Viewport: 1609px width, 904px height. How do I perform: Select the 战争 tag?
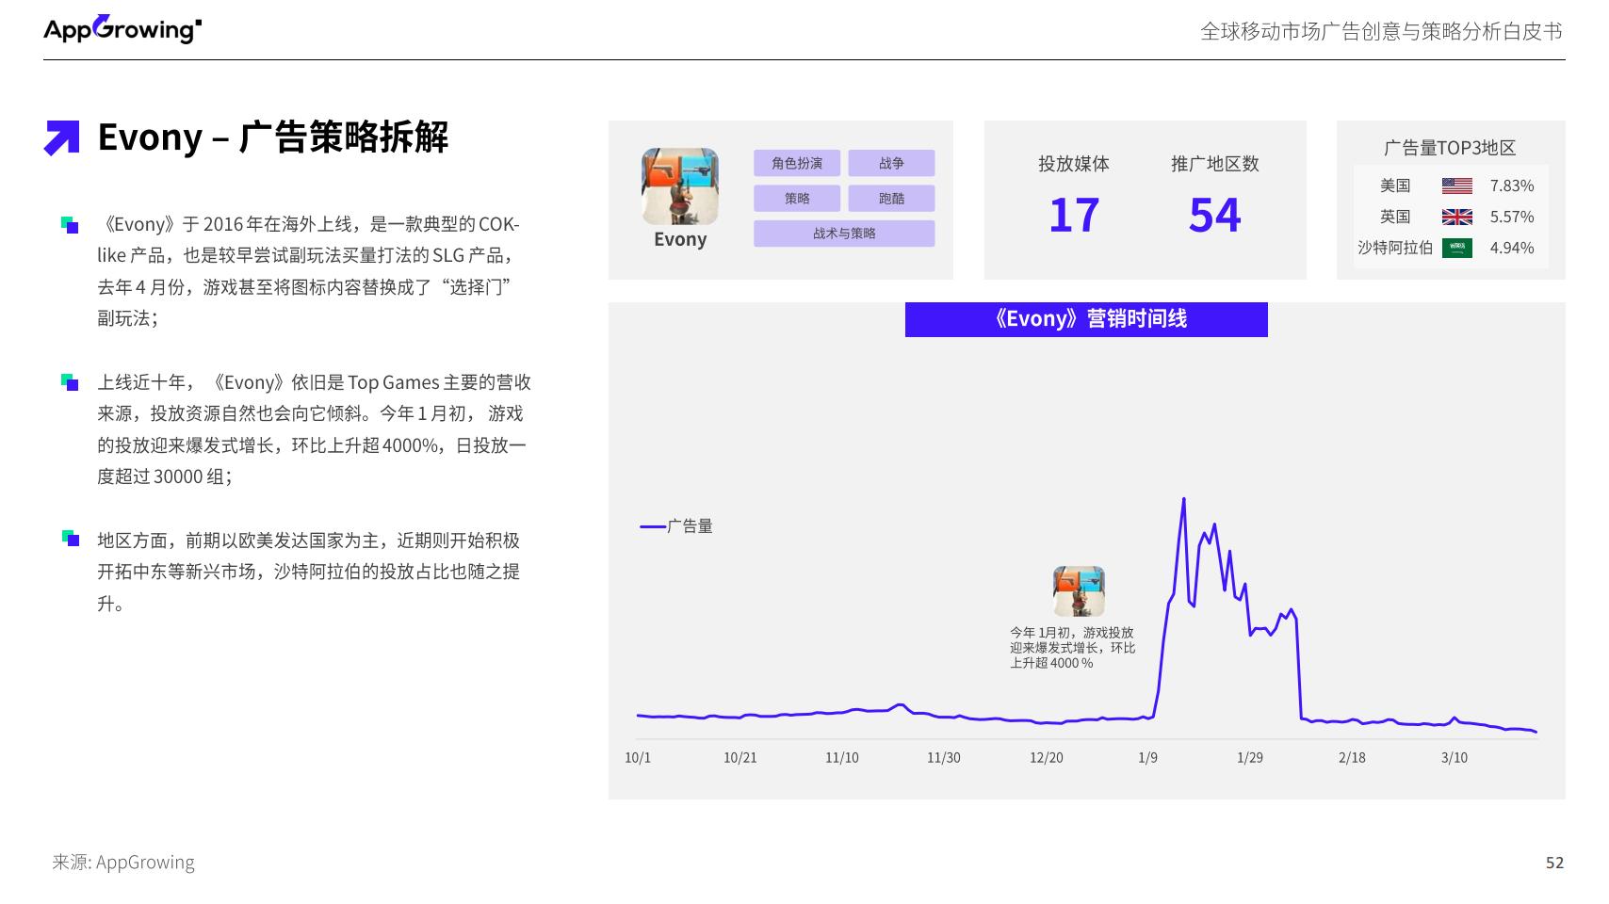click(x=891, y=163)
